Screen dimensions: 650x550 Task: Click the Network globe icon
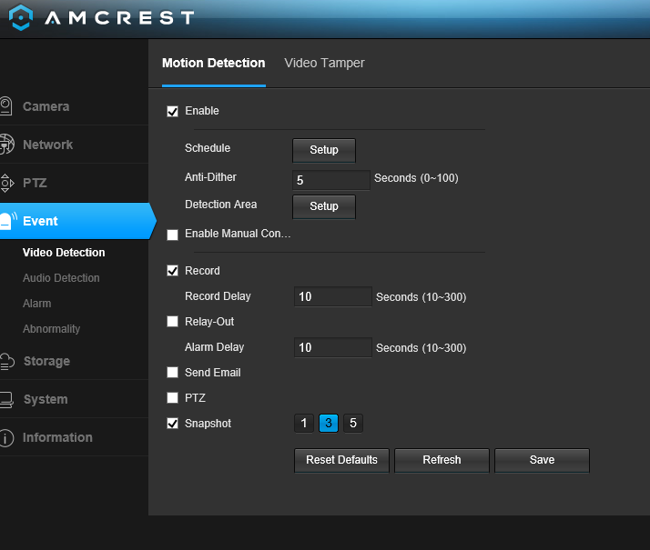tap(6, 145)
